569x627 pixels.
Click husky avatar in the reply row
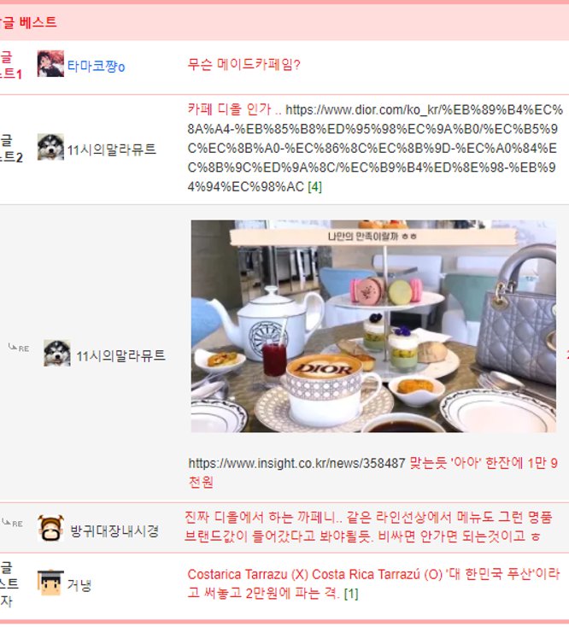56,353
